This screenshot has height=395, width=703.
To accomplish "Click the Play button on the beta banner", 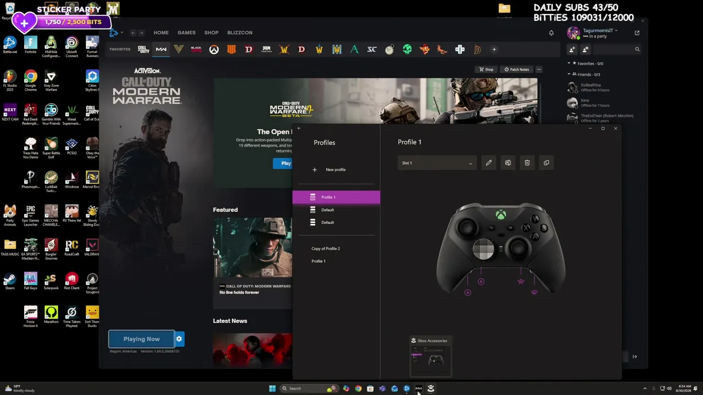I will [283, 163].
